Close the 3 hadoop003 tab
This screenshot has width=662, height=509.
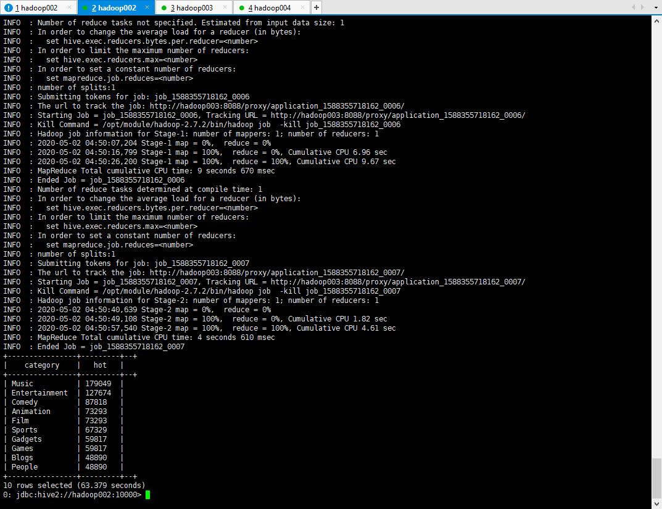225,7
